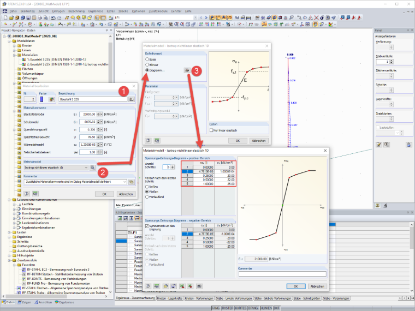The image size is (415, 311).
Task: Click the comment library icon in Material bearbeiten
Action: (x=131, y=182)
